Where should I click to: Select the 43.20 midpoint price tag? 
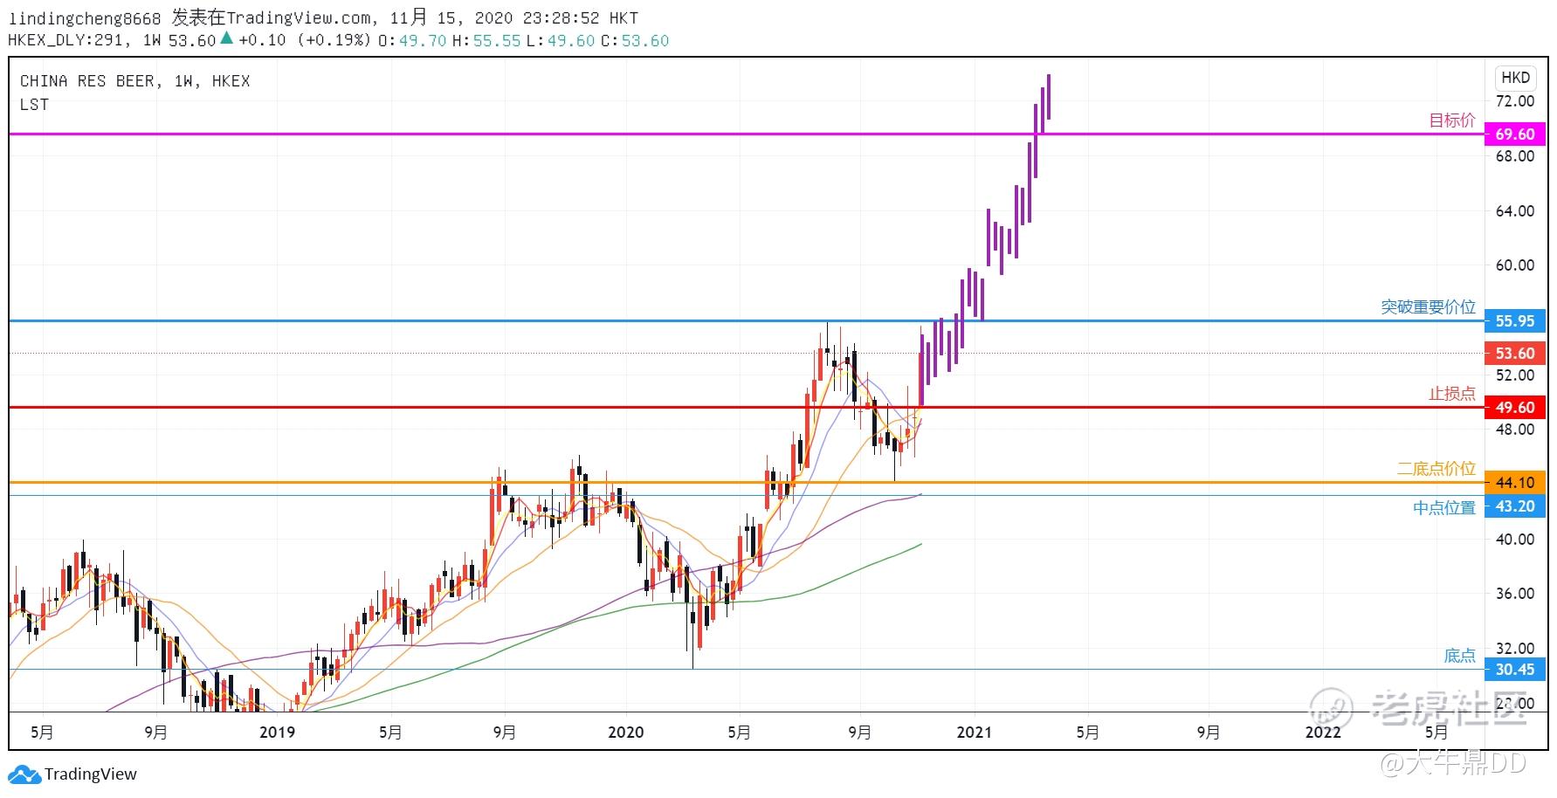coord(1515,506)
